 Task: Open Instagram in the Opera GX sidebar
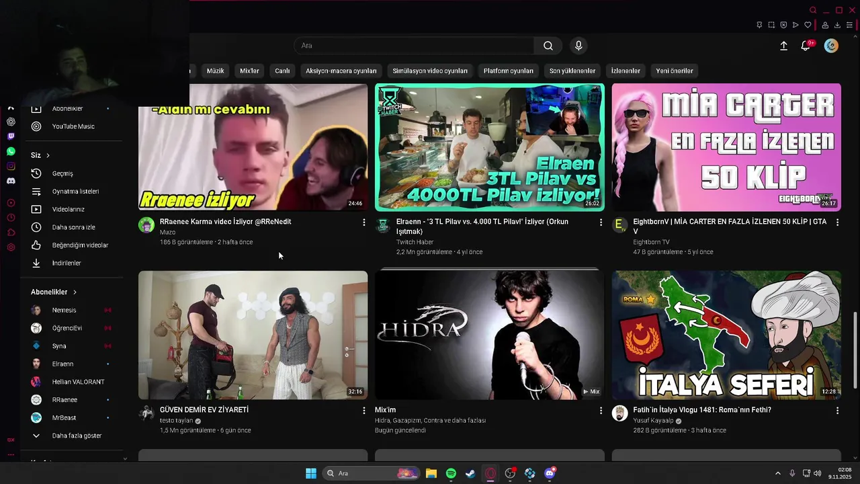coord(11,166)
